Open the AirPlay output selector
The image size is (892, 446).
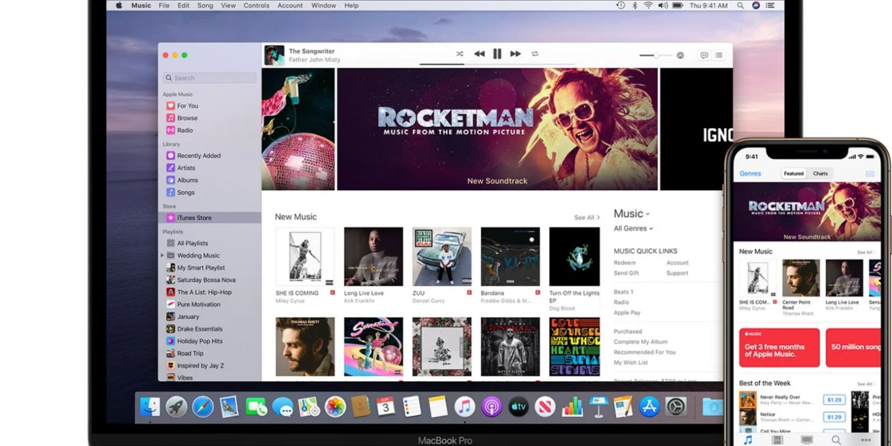[680, 55]
